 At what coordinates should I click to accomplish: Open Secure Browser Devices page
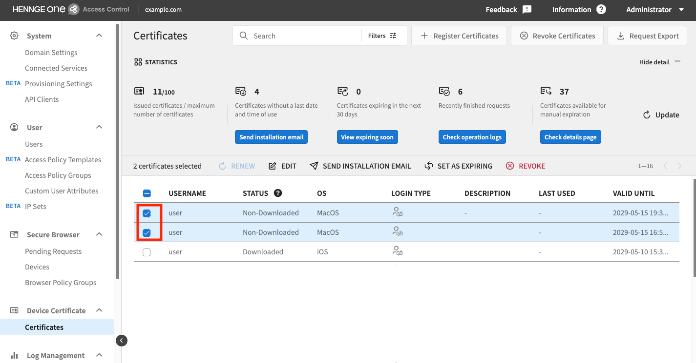point(37,267)
